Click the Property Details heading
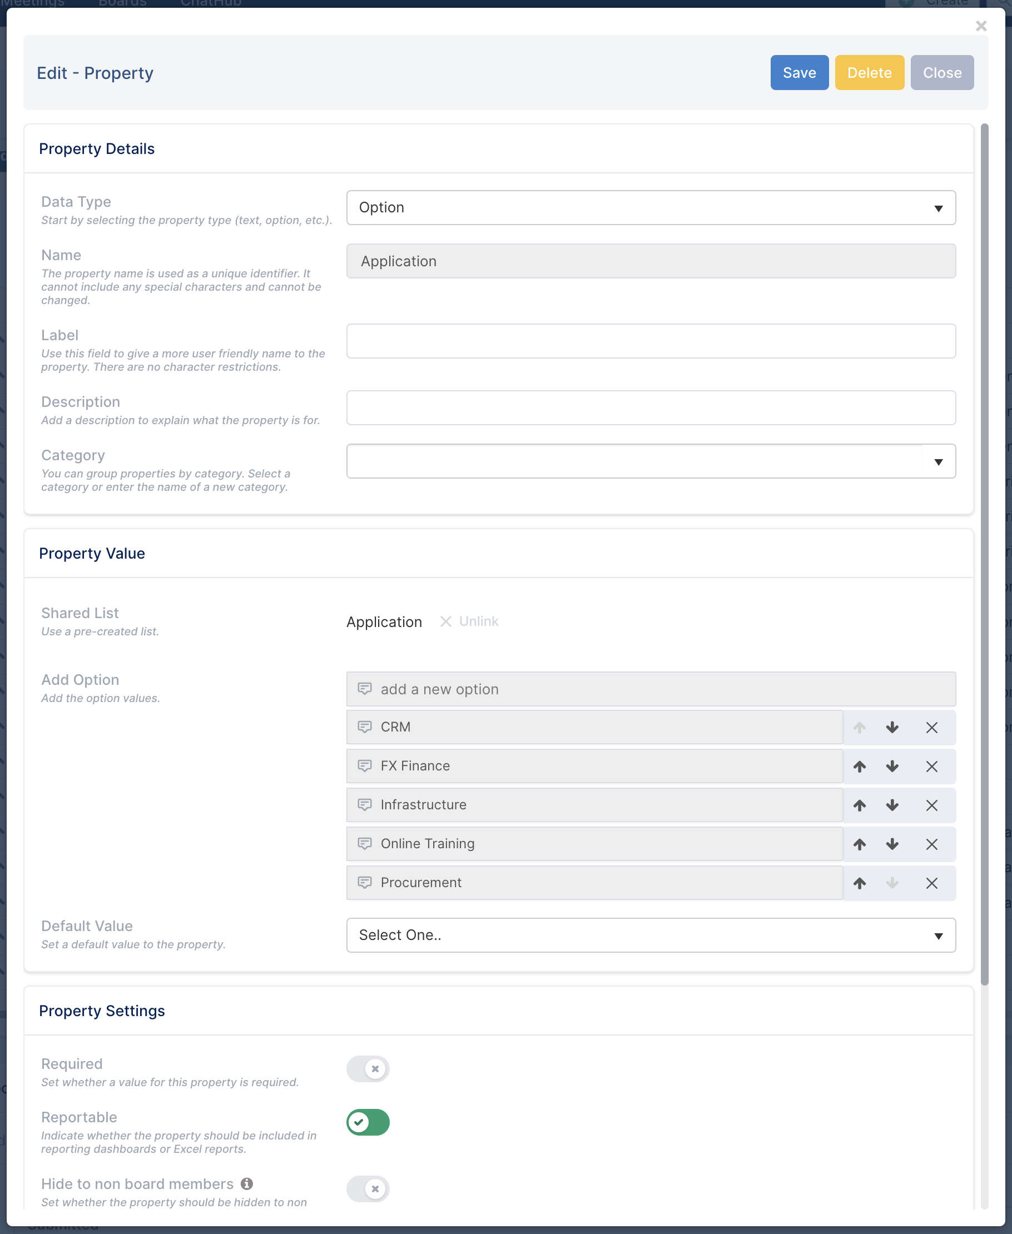 click(x=97, y=148)
